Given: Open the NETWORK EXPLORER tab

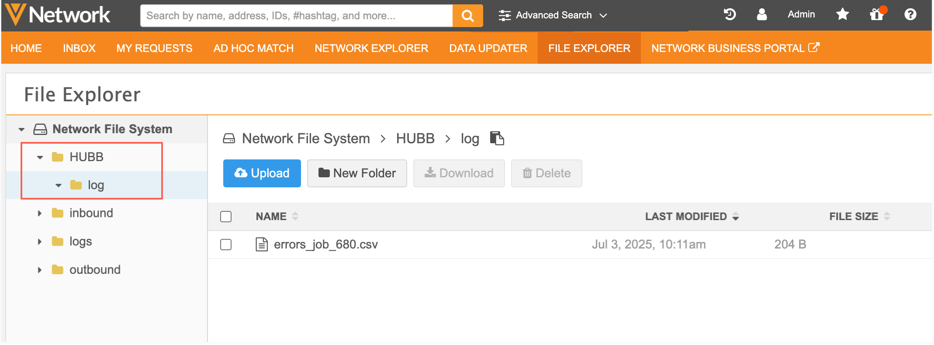Looking at the screenshot, I should click(371, 48).
